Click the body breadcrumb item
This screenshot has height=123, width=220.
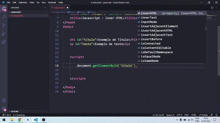coord(81,12)
